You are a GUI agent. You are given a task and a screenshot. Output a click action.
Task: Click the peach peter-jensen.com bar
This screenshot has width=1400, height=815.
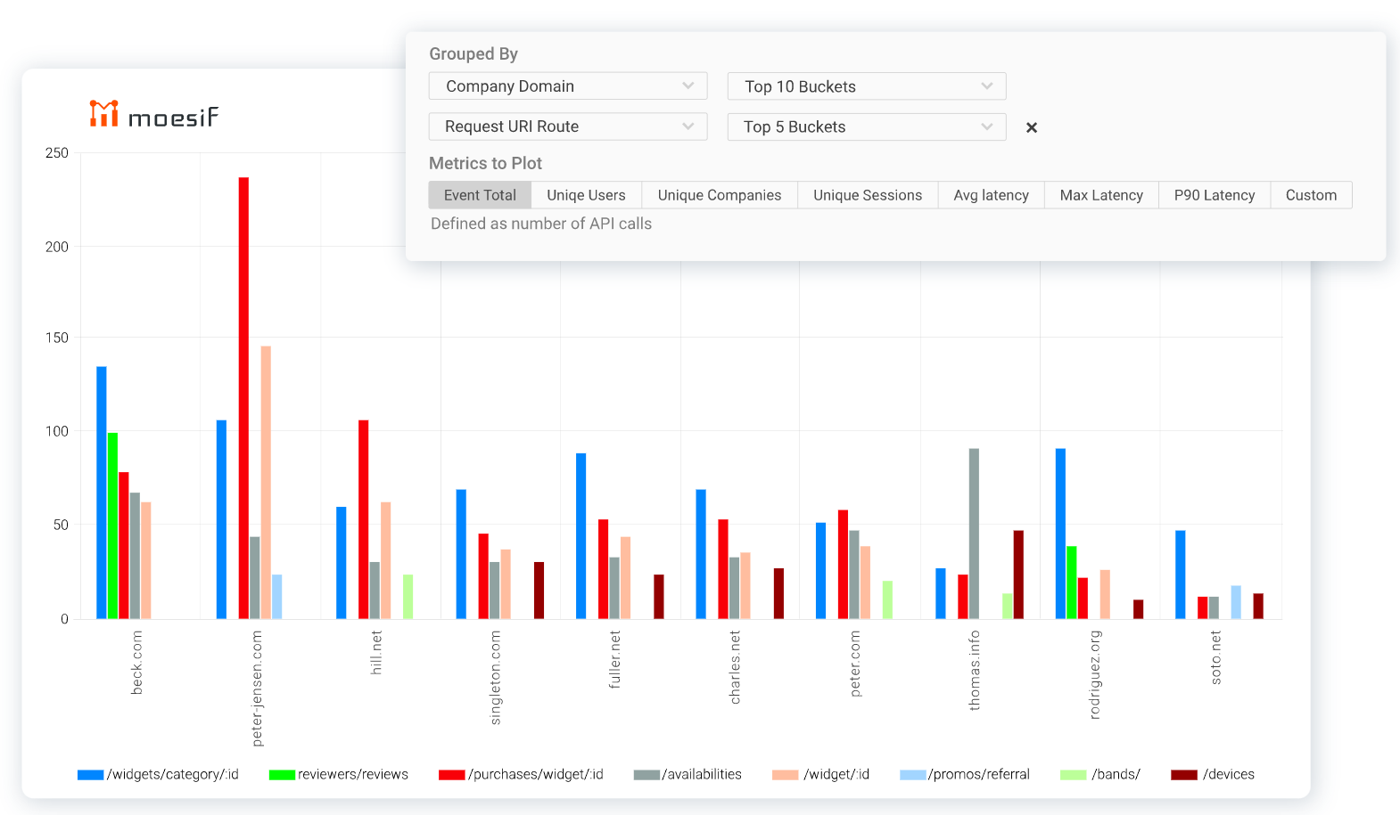tap(266, 483)
